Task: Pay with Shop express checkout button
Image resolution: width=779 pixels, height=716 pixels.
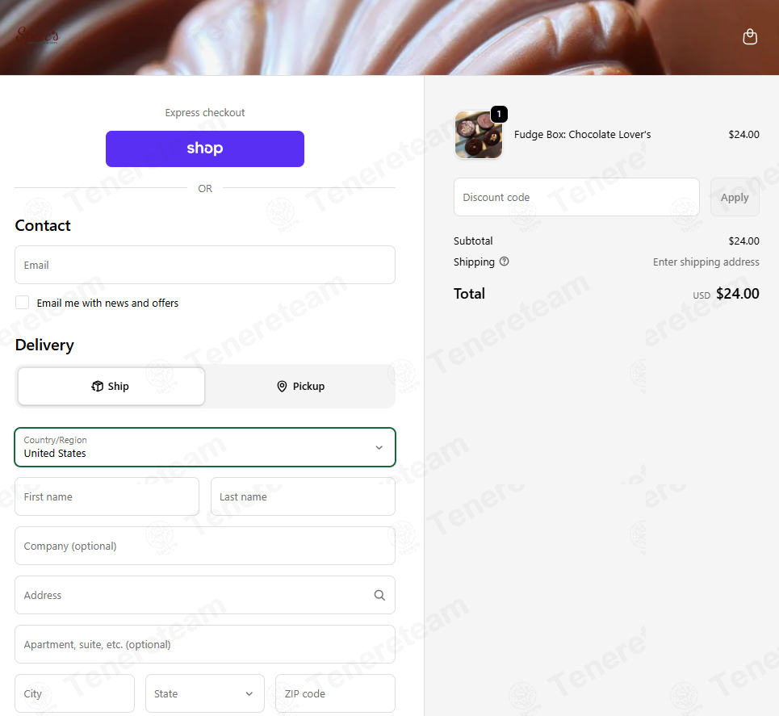Action: [x=205, y=149]
